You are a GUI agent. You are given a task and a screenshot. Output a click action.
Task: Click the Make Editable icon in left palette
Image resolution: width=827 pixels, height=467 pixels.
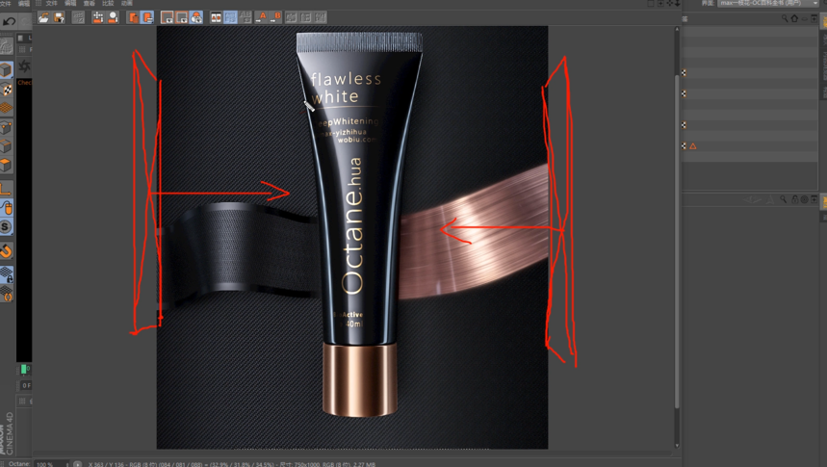(x=7, y=47)
